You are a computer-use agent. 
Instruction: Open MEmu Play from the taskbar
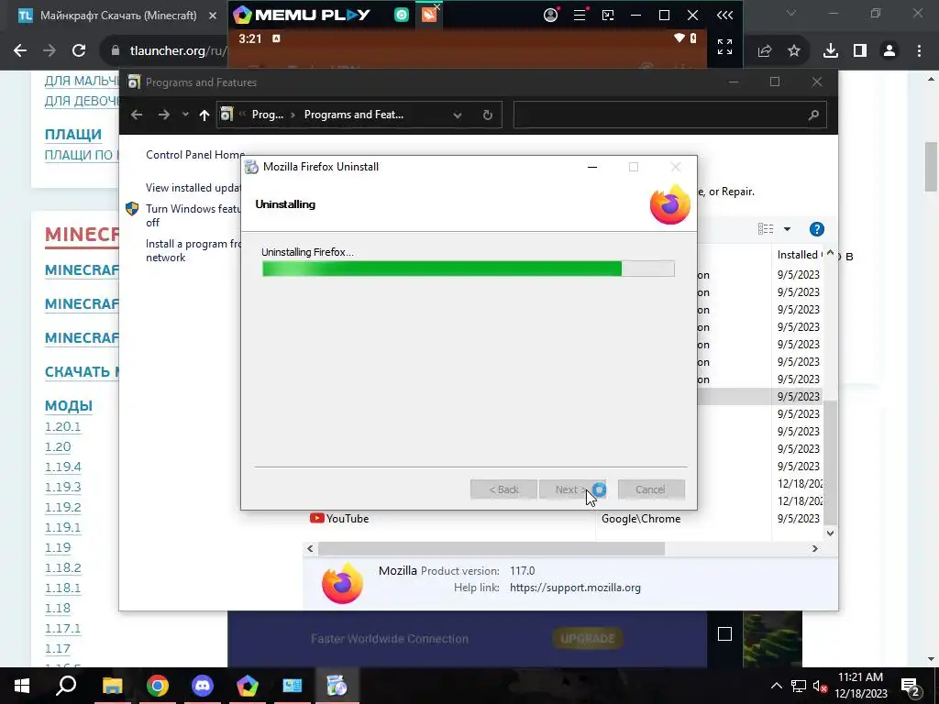coord(247,686)
